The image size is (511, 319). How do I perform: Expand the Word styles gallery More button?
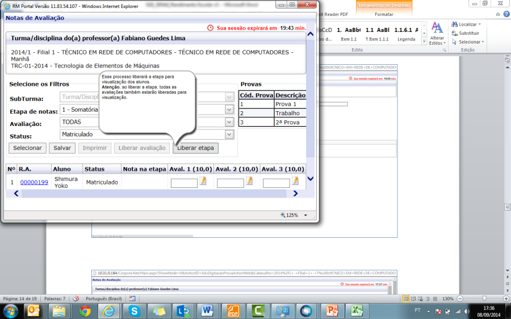click(424, 41)
